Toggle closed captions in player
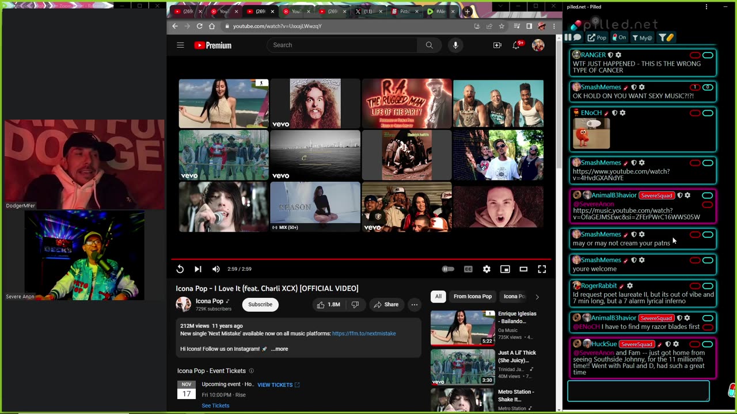737x414 pixels. tap(468, 269)
